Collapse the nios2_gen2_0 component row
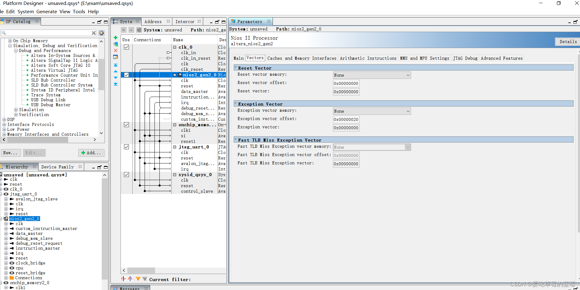The width and height of the screenshot is (580, 290). [175, 75]
